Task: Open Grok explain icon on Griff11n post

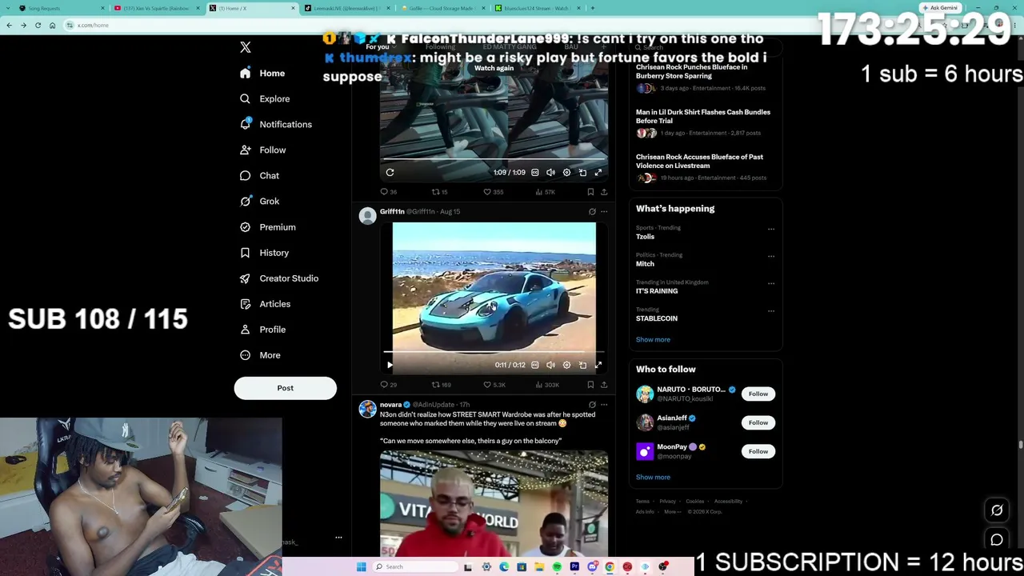Action: (592, 211)
